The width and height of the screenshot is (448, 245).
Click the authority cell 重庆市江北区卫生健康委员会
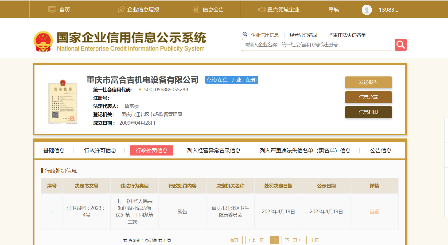tap(230, 211)
